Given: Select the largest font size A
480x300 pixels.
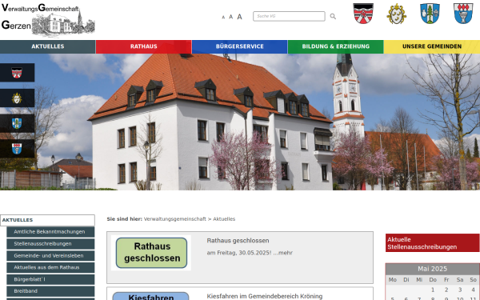Looking at the screenshot, I should [x=239, y=17].
